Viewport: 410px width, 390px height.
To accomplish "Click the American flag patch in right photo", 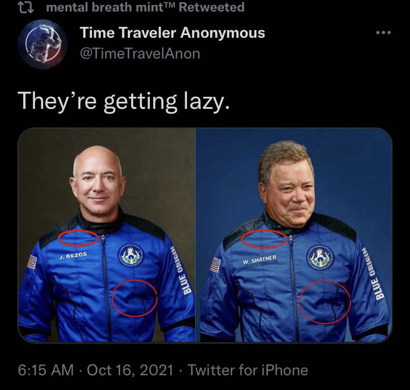I will coord(216,265).
